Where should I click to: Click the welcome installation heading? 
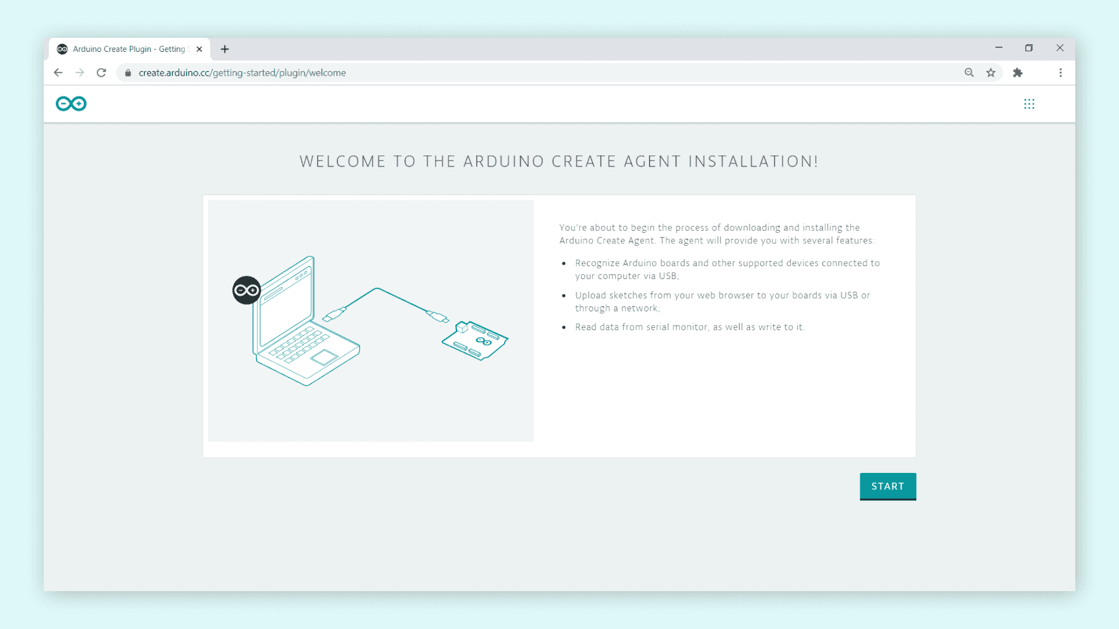559,161
